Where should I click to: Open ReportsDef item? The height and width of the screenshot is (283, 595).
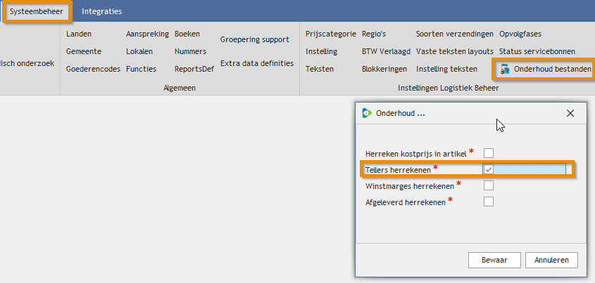click(x=194, y=69)
